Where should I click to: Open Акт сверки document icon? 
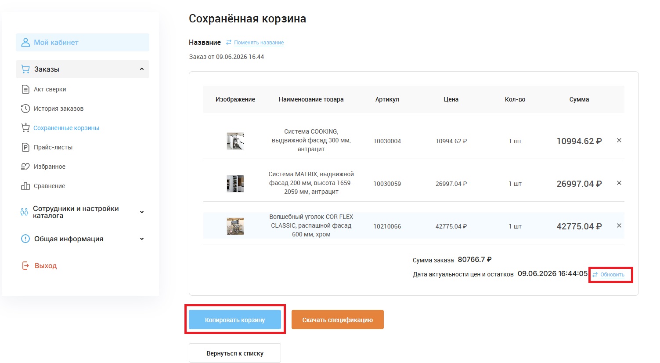25,89
